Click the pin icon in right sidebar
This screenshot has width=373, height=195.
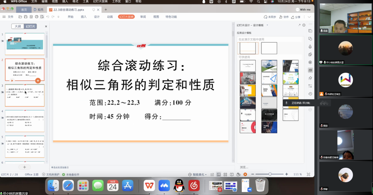310,78
